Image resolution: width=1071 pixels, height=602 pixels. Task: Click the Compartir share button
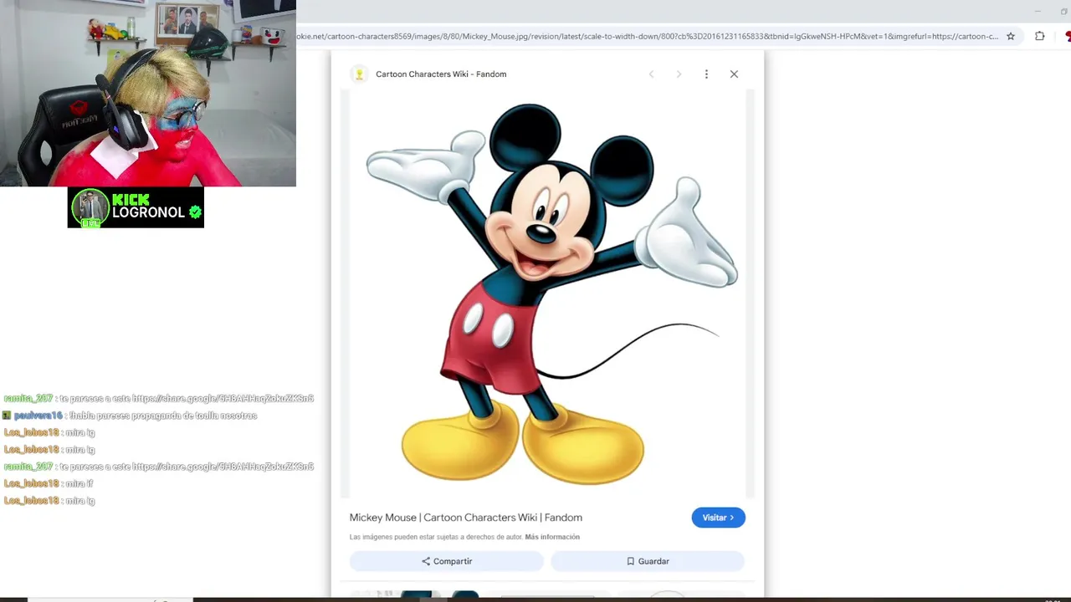pos(447,561)
